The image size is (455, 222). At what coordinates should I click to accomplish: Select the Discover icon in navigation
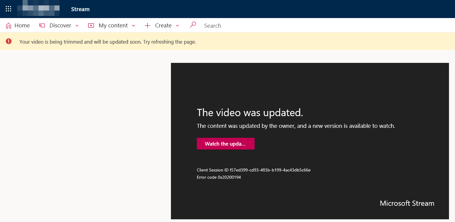coord(42,25)
